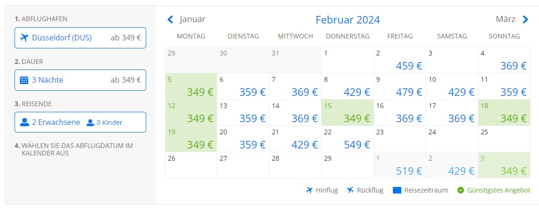Pick February 9 priced at 479 €
The width and height of the screenshot is (539, 209).
400,86
